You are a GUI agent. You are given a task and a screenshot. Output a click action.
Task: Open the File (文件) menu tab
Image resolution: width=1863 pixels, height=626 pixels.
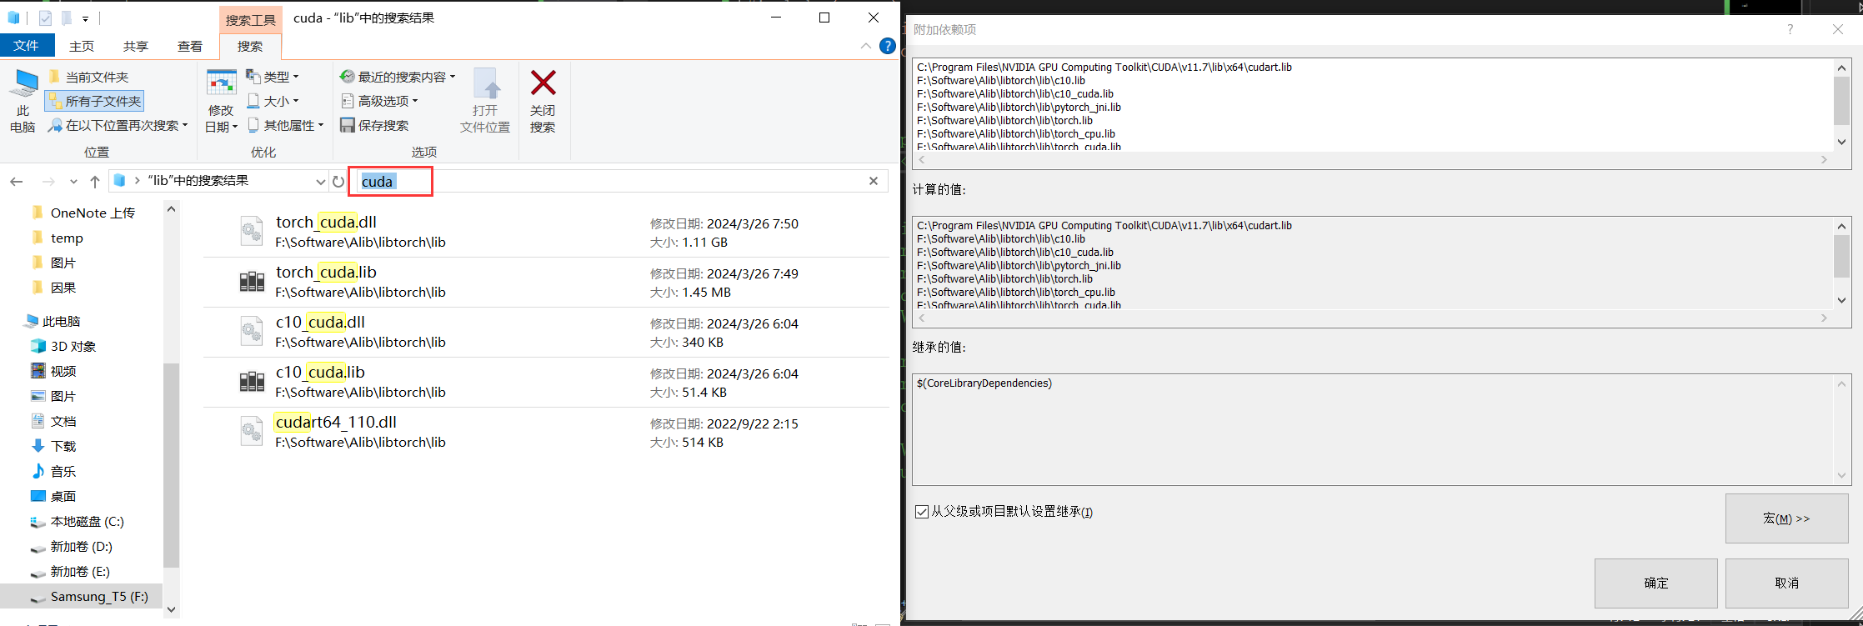click(27, 45)
